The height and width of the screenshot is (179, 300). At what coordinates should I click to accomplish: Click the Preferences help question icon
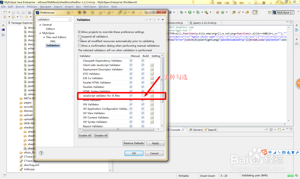[41, 153]
